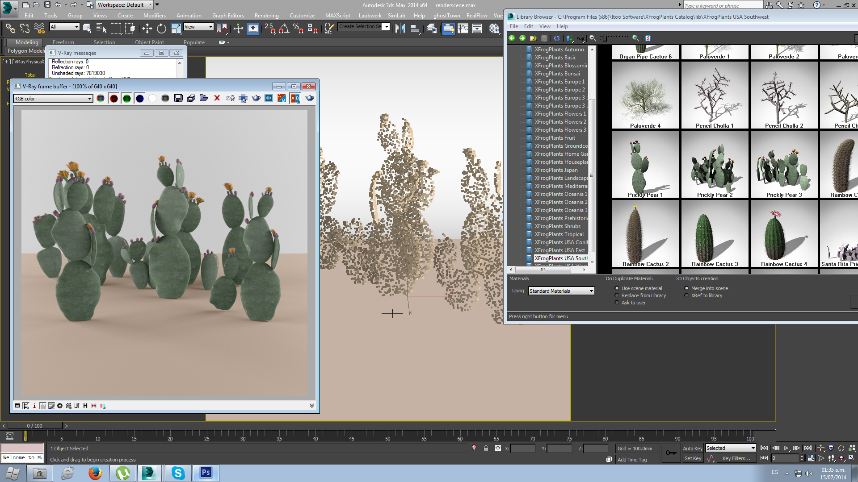Screen dimensions: 858x482
Task: Toggle the selection lock padlock icon
Action: (x=486, y=448)
